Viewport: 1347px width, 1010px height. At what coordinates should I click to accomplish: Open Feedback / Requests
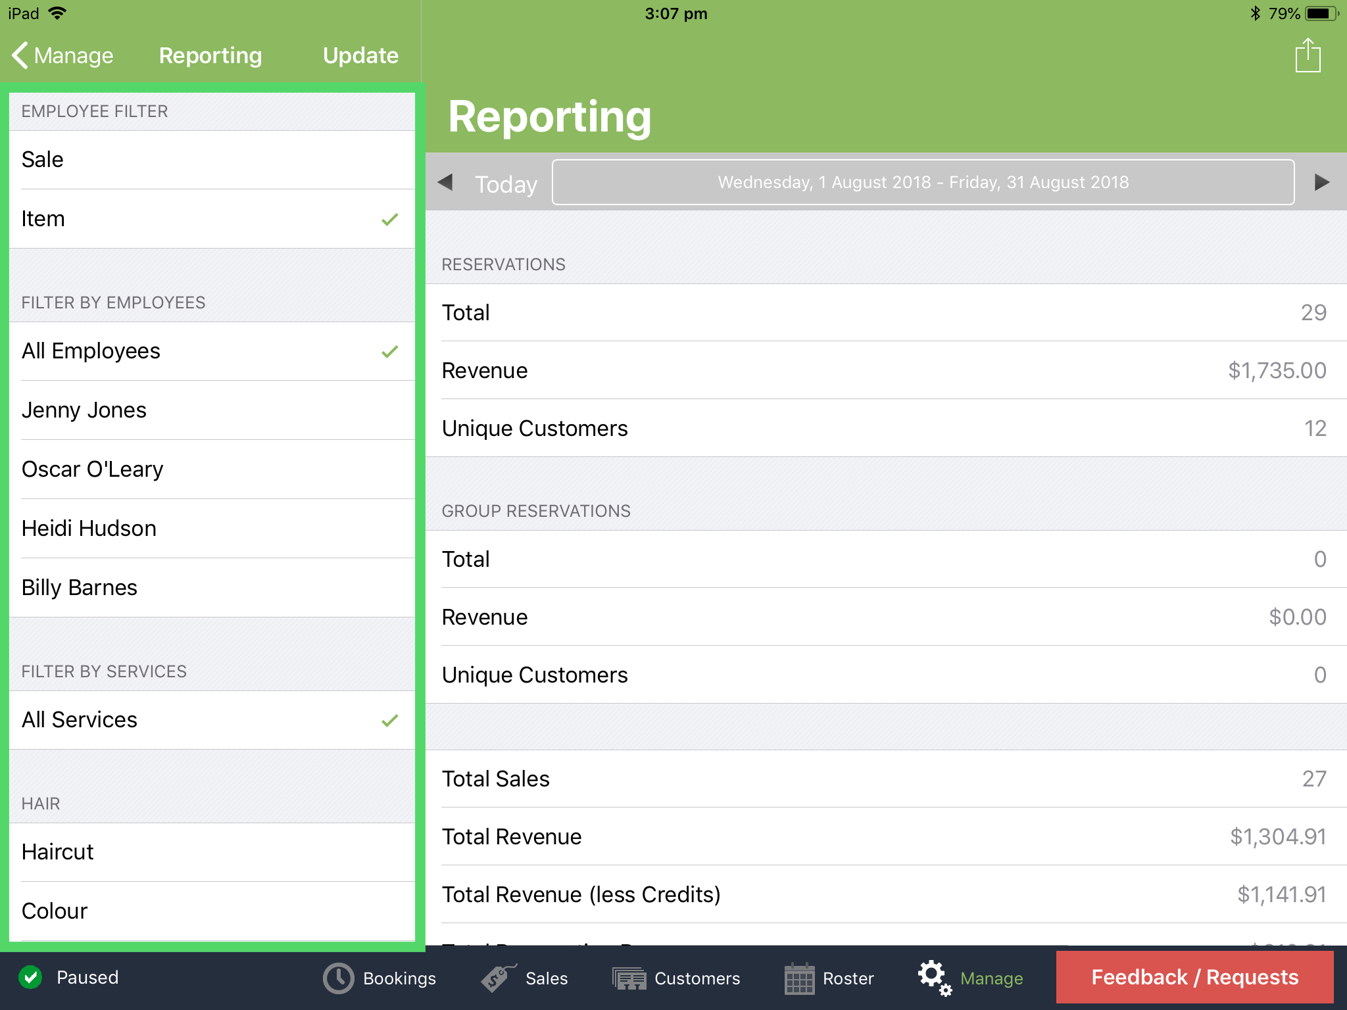(1194, 978)
